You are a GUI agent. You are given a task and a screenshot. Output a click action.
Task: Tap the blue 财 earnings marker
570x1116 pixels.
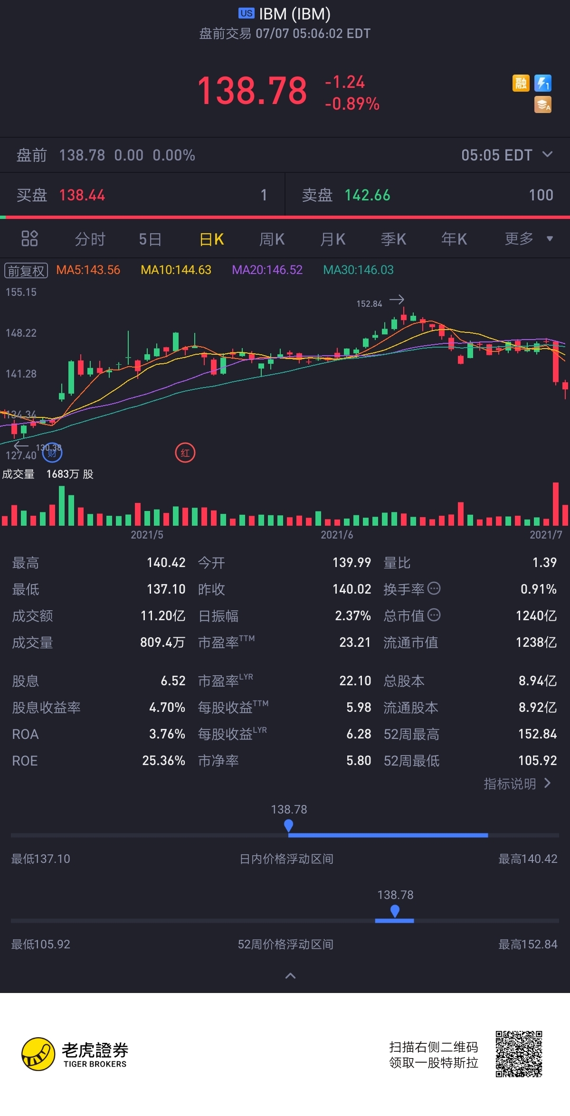52,453
